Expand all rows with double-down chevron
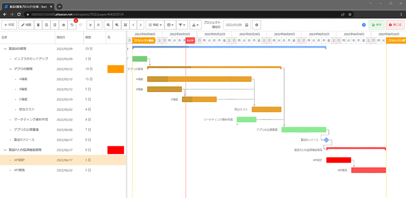Screen dimensions: 406x198 click(x=90, y=25)
